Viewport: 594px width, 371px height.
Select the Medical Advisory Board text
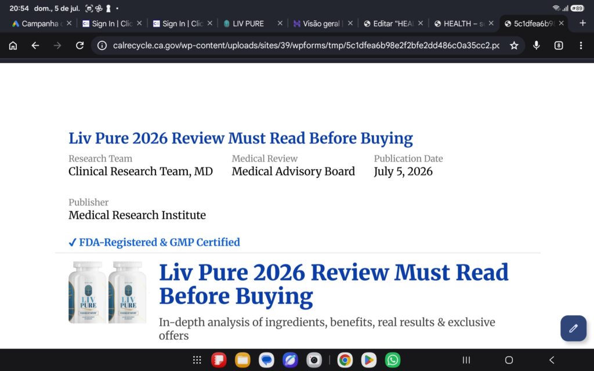pyautogui.click(x=293, y=172)
